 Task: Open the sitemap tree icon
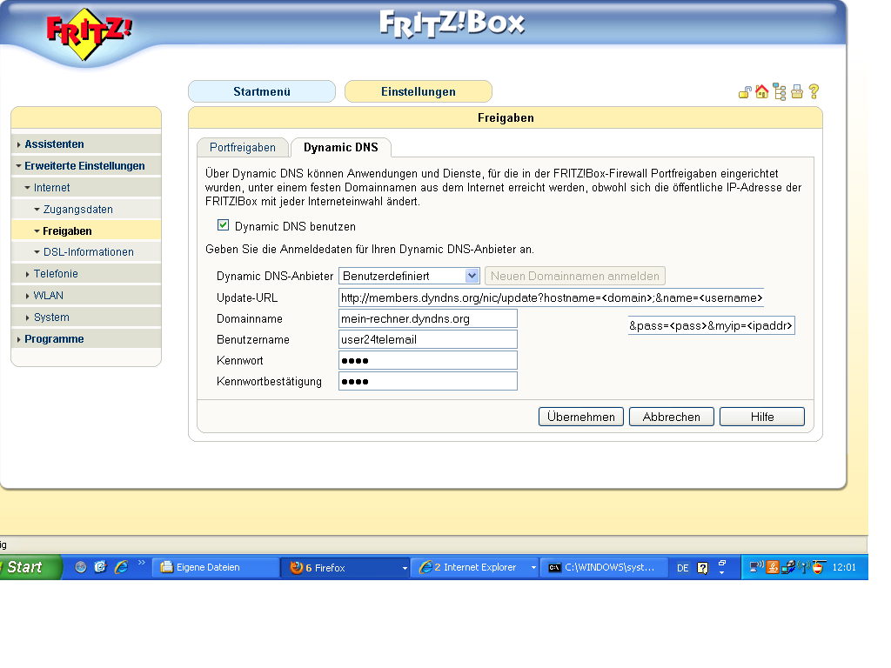click(780, 92)
